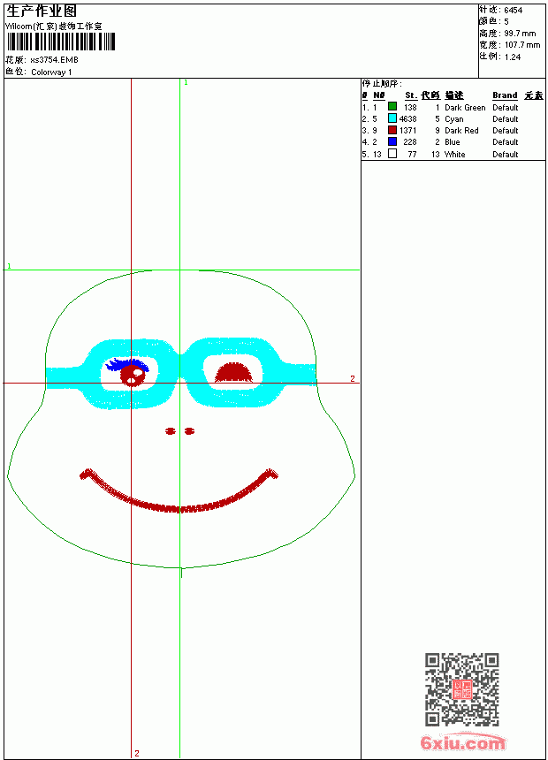
Task: Click the 'Brand' column header
Action: coord(505,95)
